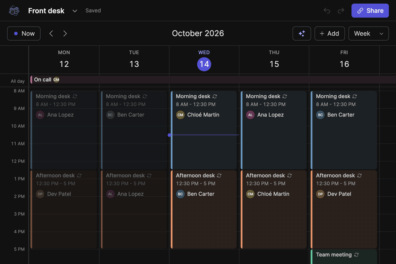Click the All day row label
The width and height of the screenshot is (396, 264).
[18, 81]
